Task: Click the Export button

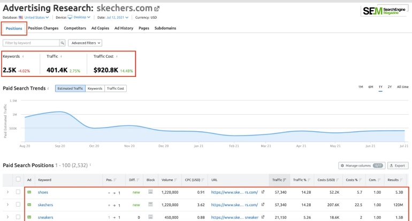Action: 398,165
